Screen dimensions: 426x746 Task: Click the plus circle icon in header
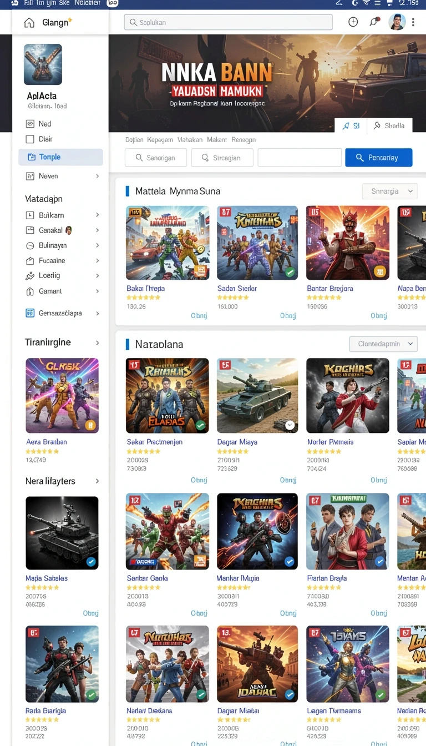353,22
